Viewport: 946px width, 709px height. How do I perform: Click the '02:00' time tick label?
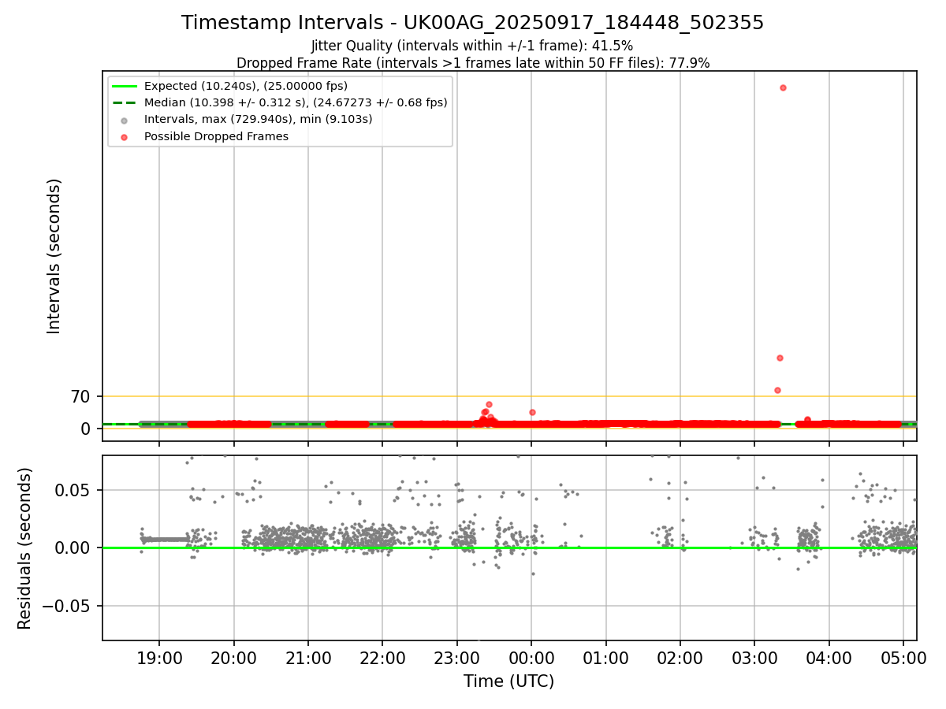tap(680, 658)
